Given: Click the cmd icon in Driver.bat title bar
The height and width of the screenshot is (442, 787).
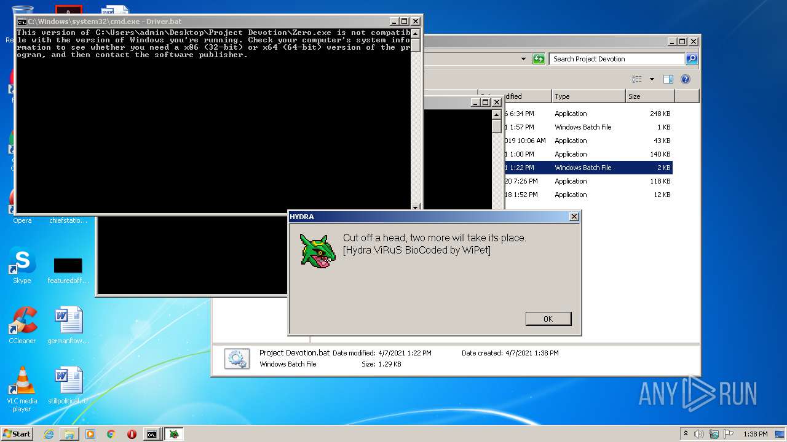Looking at the screenshot, I should coord(22,21).
